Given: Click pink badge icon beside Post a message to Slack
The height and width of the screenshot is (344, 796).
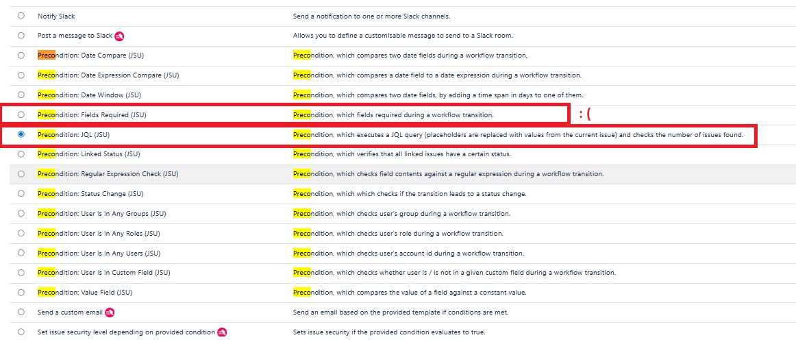Looking at the screenshot, I should (119, 36).
